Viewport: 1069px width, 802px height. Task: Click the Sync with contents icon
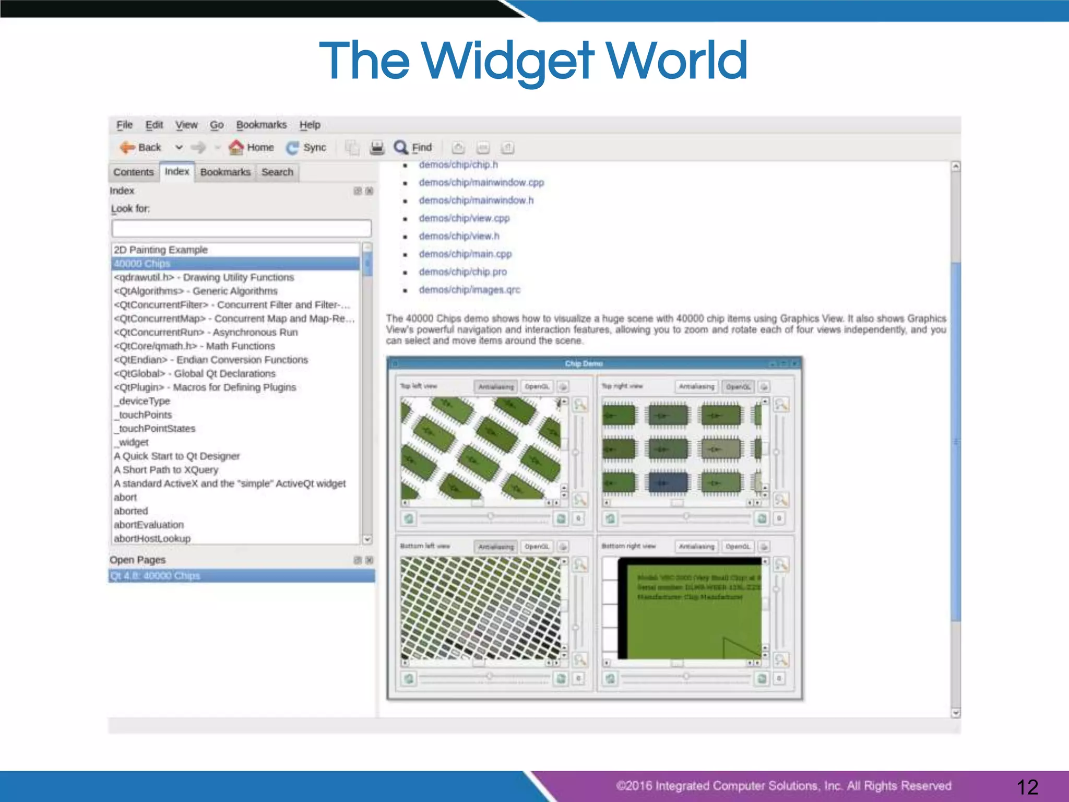(x=292, y=148)
